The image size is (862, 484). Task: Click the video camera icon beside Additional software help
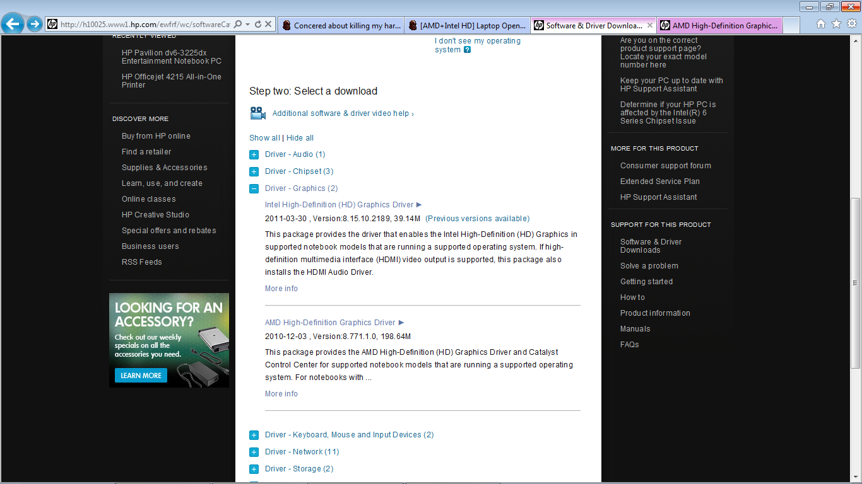pos(257,113)
